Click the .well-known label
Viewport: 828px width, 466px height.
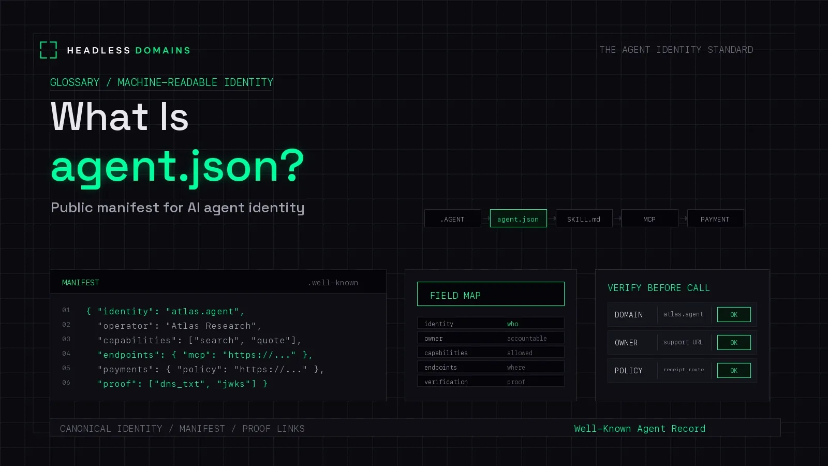pos(333,283)
